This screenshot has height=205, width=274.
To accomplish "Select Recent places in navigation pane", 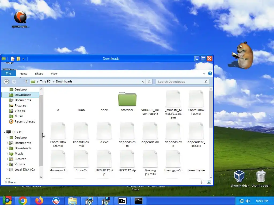I will click(x=25, y=121).
